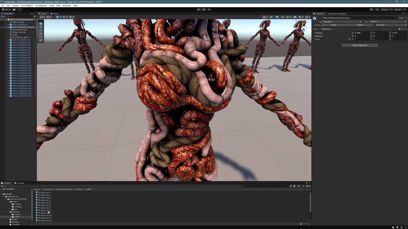Switch to the Console tab
Viewport: 408px width, 229px height.
pyautogui.click(x=20, y=183)
